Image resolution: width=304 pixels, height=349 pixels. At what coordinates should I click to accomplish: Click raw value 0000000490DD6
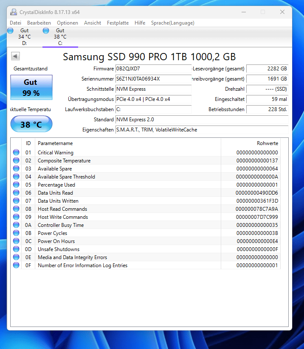[x=257, y=193]
